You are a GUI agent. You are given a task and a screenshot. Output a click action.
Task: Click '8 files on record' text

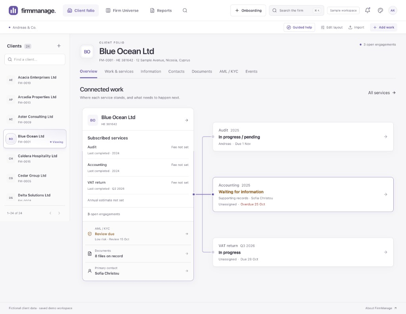click(x=109, y=256)
